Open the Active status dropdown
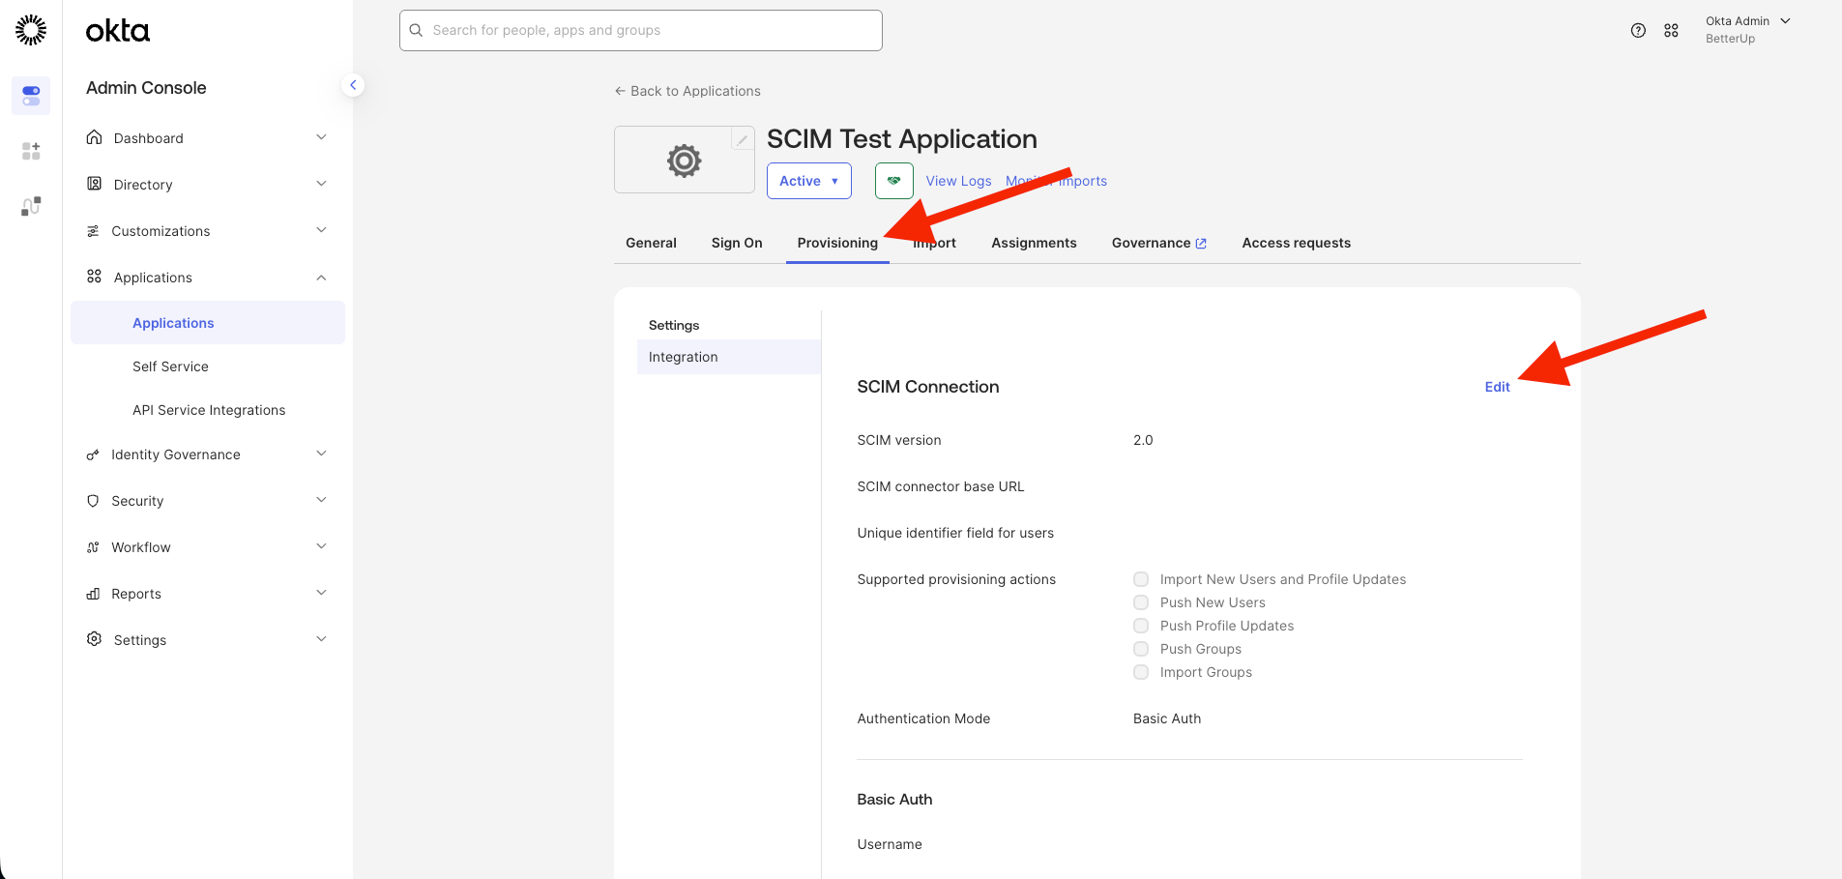This screenshot has height=879, width=1842. pyautogui.click(x=809, y=181)
